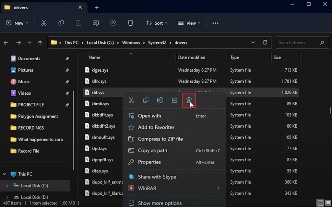Switch to details view in status bar

point(320,203)
